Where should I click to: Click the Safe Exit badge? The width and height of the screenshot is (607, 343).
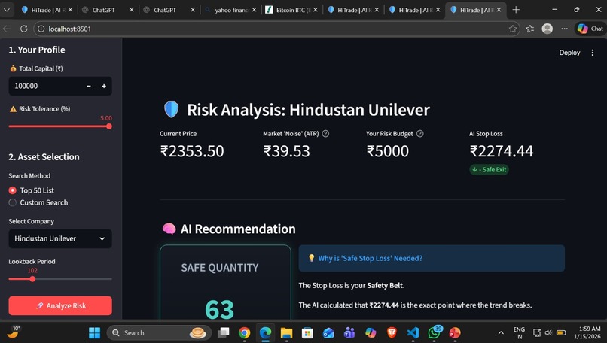[490, 169]
